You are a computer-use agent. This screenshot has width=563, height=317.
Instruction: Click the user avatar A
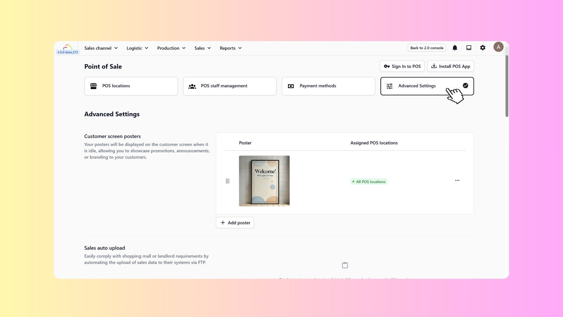point(498,47)
